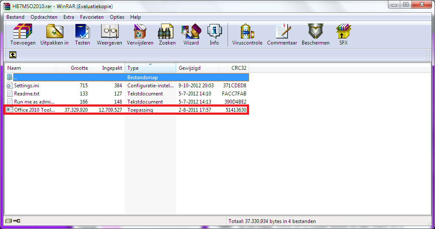Click packed size 12.709.527
The height and width of the screenshot is (229, 435).
[110, 110]
